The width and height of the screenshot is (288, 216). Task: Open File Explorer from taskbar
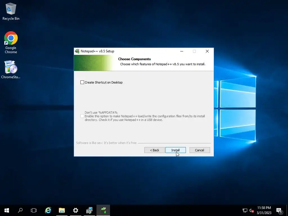pyautogui.click(x=62, y=210)
